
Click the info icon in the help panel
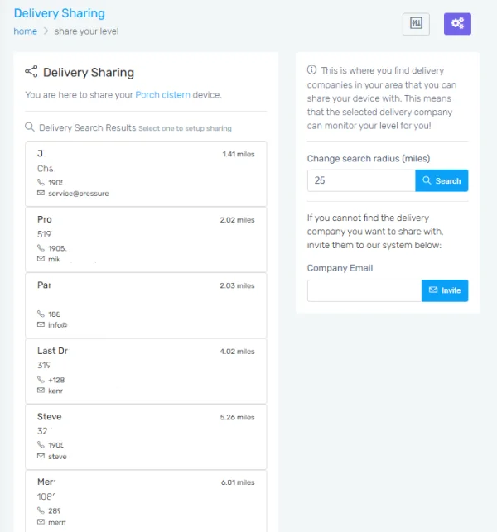coord(311,69)
